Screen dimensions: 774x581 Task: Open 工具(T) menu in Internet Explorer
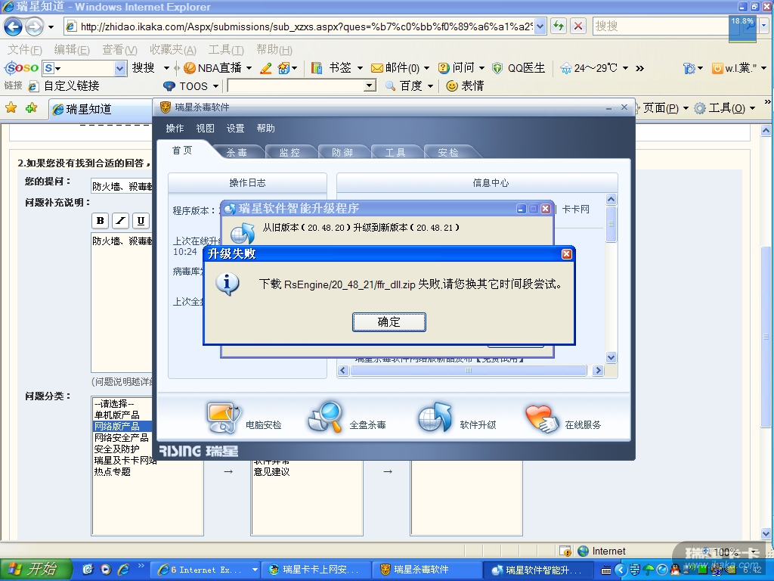(226, 49)
